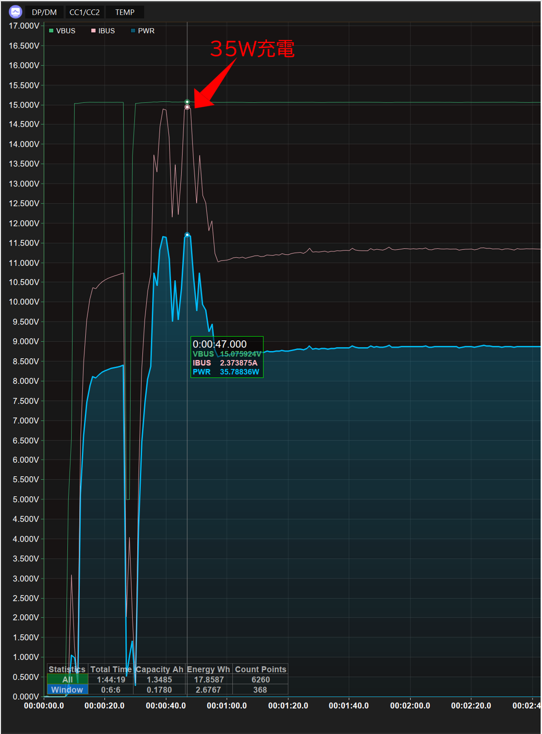Click energy value 17.8587
Viewport: 542px width, 734px height.
(x=209, y=679)
